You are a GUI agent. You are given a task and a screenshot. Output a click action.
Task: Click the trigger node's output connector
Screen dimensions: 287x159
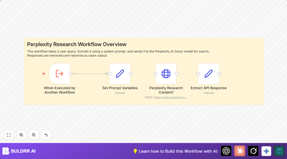70,74
